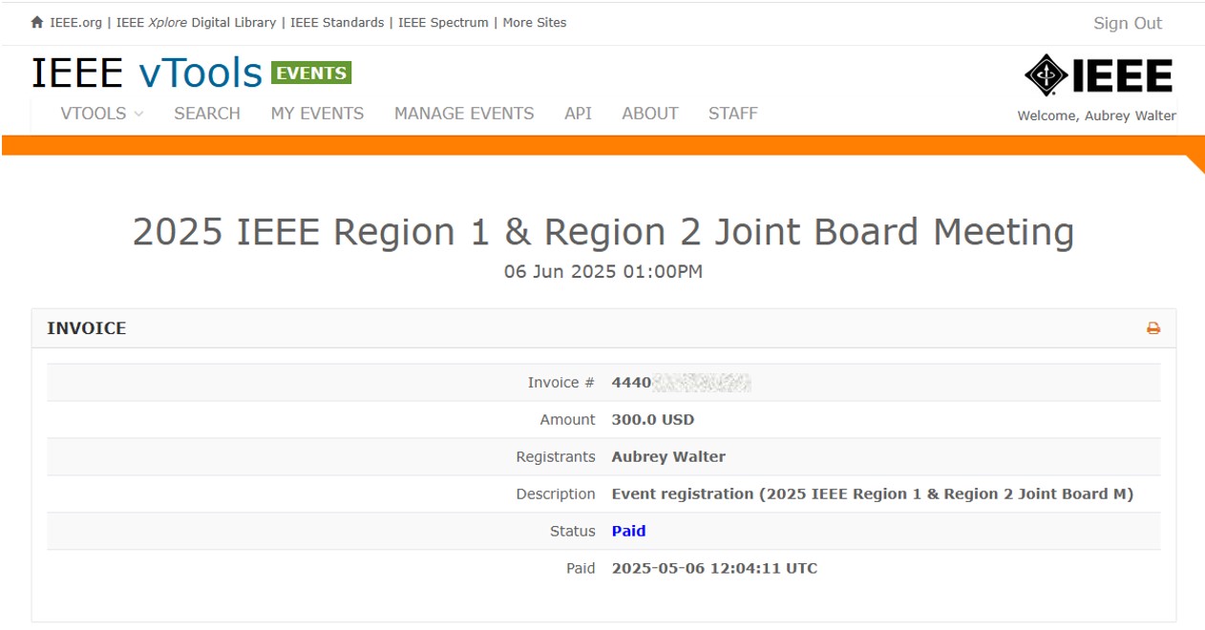This screenshot has height=630, width=1205.
Task: Go to MY EVENTS
Action: point(317,114)
